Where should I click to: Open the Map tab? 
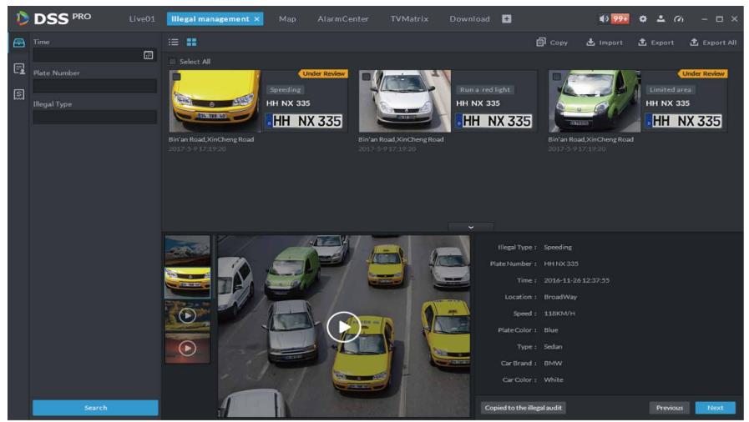(287, 18)
